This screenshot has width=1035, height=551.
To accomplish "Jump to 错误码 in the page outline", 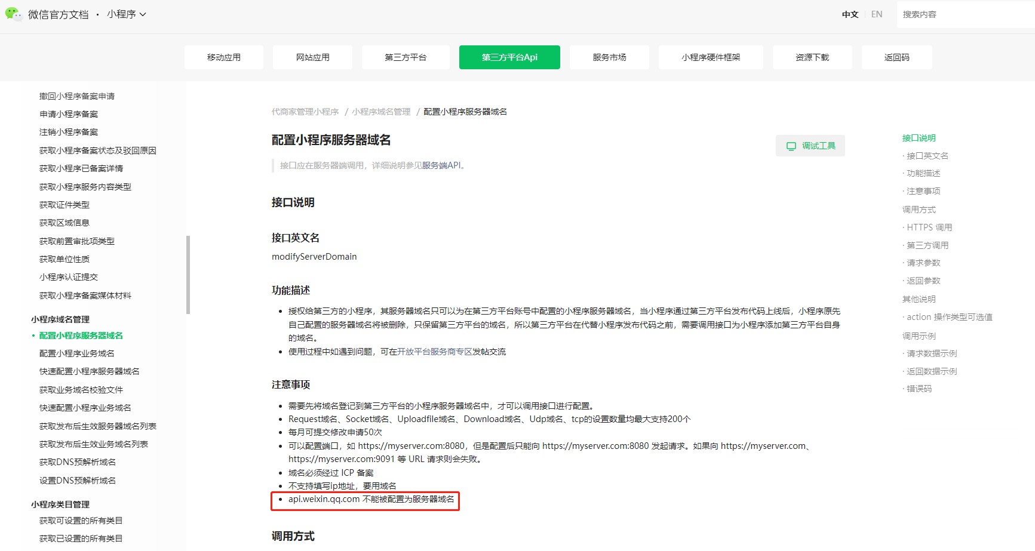I will coord(919,389).
